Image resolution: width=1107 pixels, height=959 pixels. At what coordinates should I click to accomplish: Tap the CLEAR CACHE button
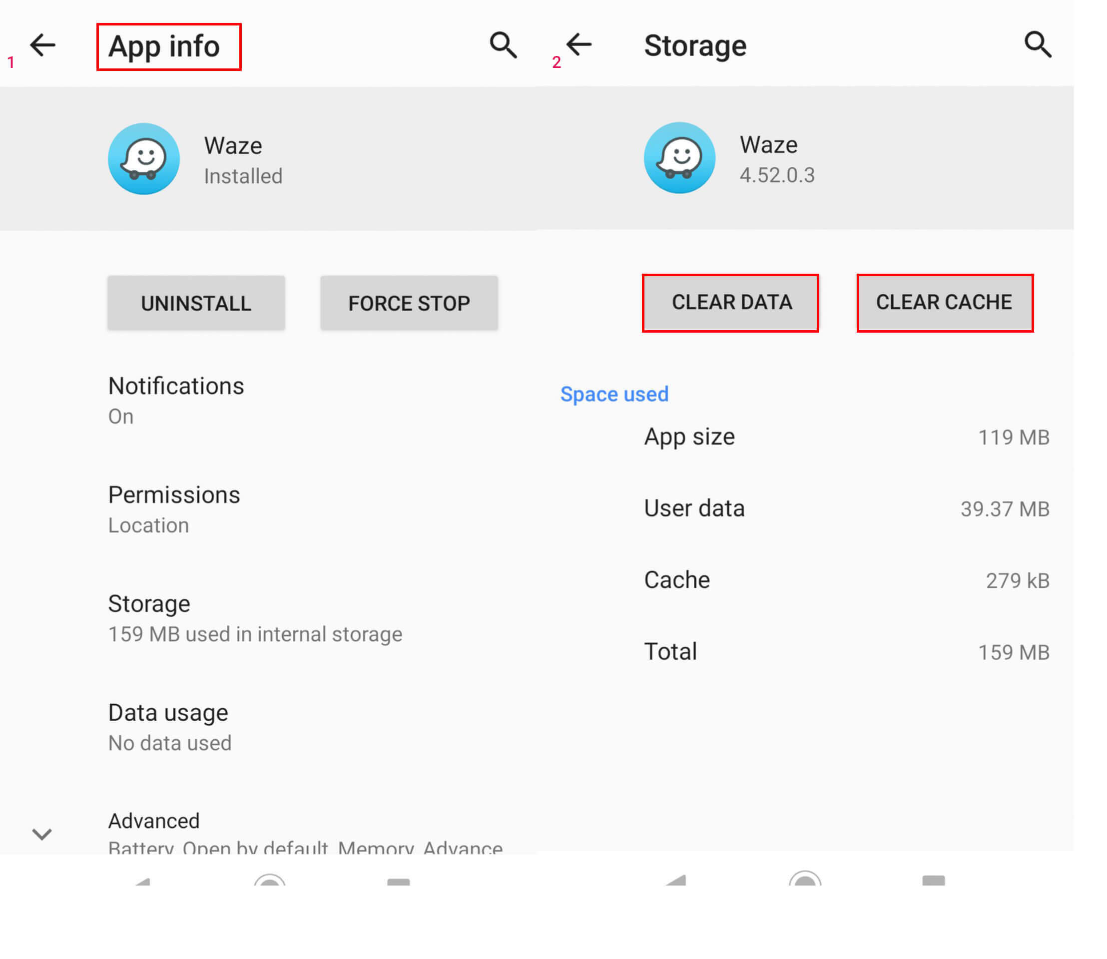945,303
